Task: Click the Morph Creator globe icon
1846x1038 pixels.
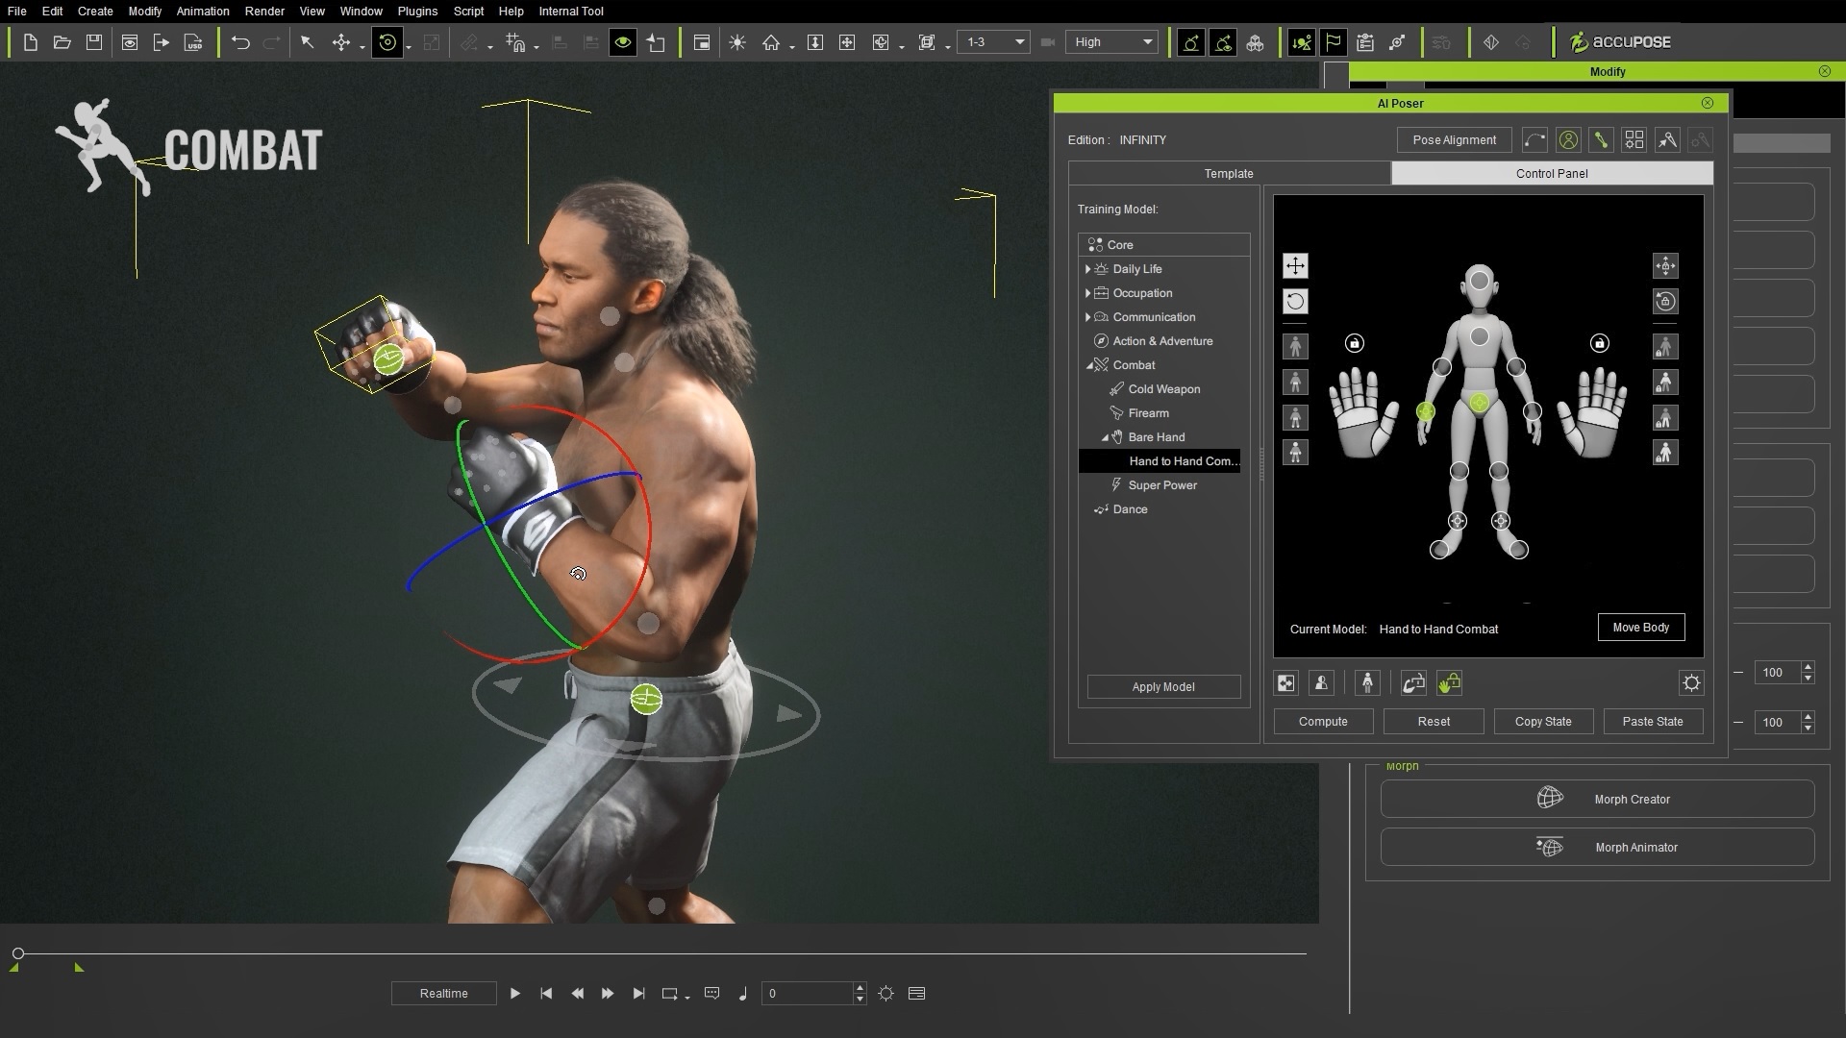Action: coord(1550,798)
